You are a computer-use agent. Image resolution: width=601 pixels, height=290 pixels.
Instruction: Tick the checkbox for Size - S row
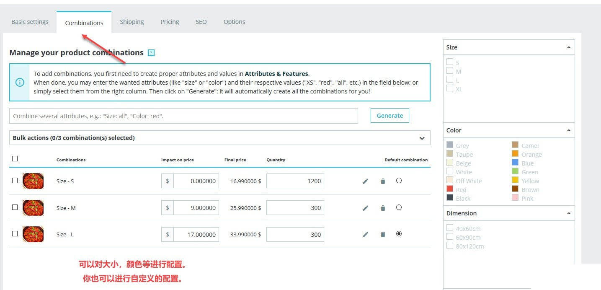(15, 180)
